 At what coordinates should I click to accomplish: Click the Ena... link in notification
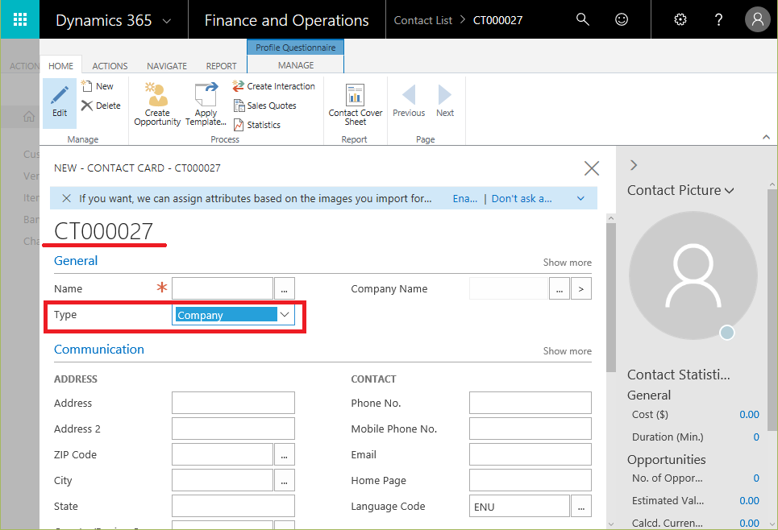[x=465, y=199]
